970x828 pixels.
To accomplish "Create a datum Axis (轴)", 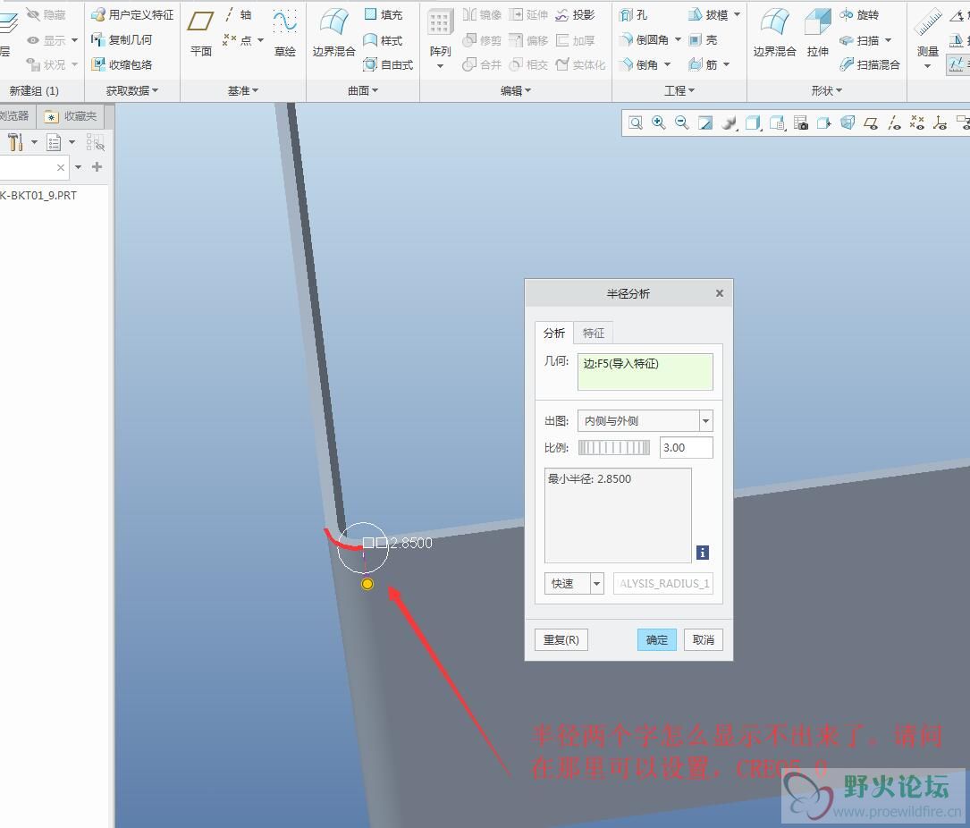I will pyautogui.click(x=238, y=14).
